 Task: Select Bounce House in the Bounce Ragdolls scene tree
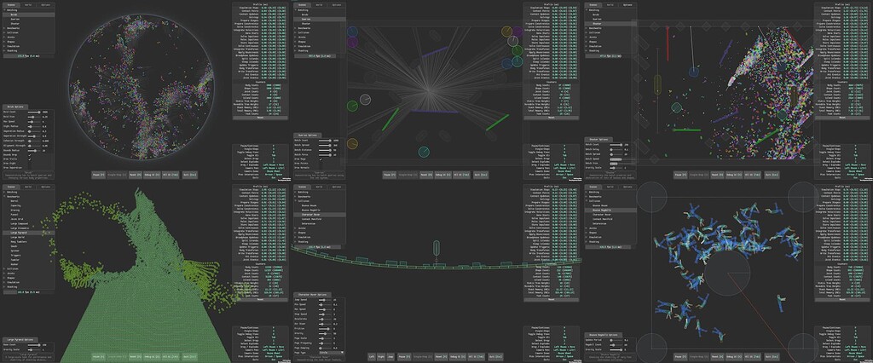599,205
